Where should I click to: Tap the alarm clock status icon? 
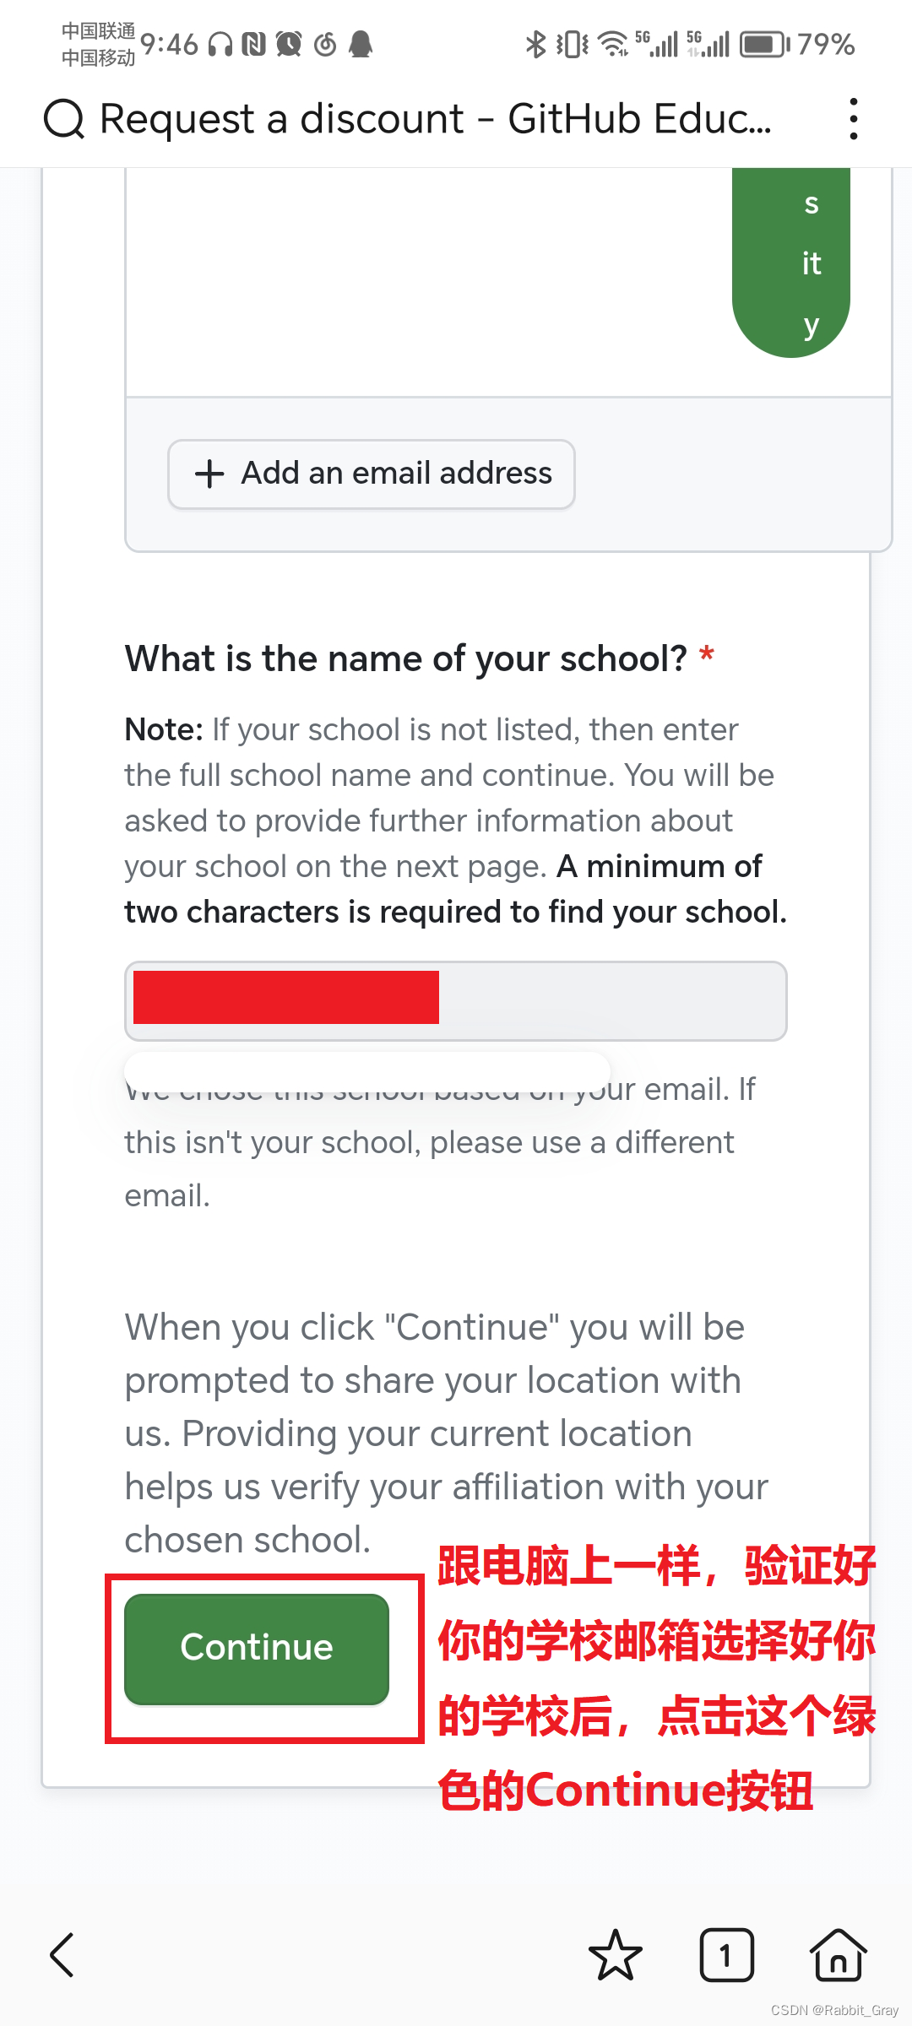tap(289, 44)
